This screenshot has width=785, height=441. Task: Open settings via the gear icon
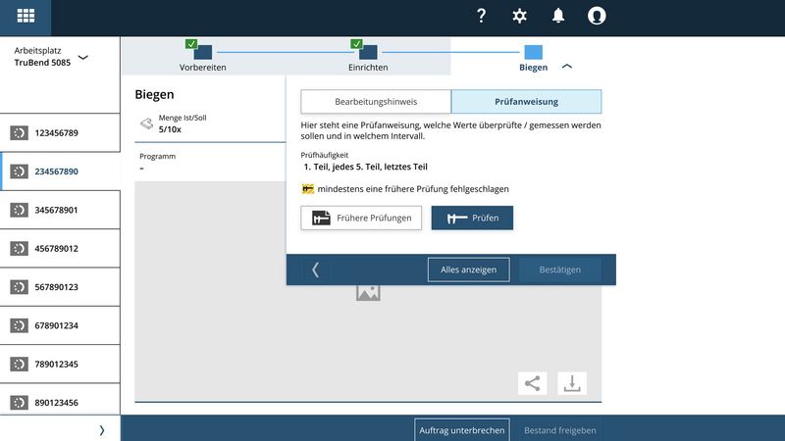pyautogui.click(x=520, y=16)
